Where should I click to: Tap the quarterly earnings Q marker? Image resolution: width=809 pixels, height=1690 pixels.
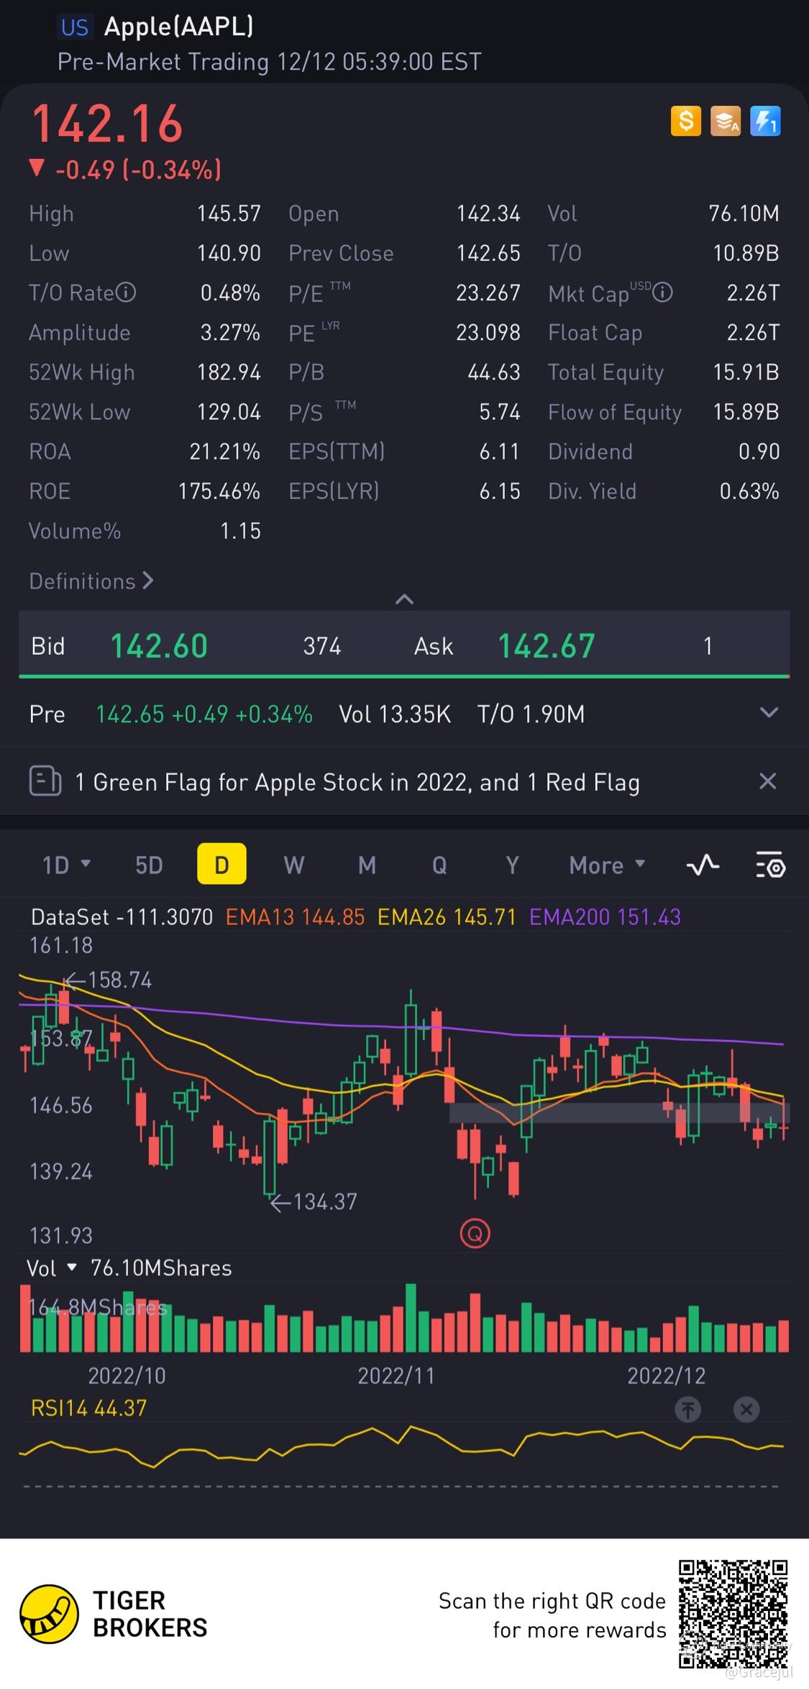(x=475, y=1234)
